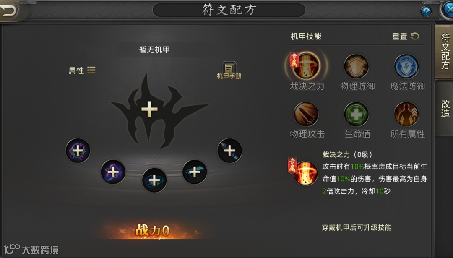Click the 重置 reset button
The height and width of the screenshot is (258, 453).
[406, 36]
